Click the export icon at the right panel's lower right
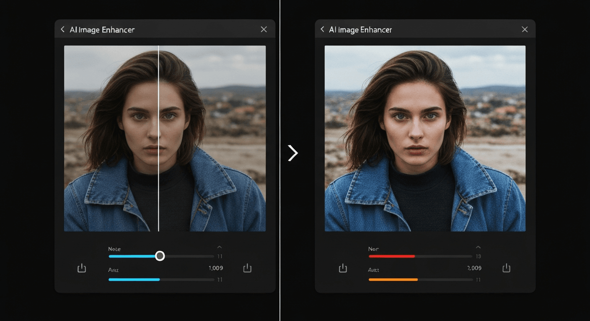 click(506, 268)
